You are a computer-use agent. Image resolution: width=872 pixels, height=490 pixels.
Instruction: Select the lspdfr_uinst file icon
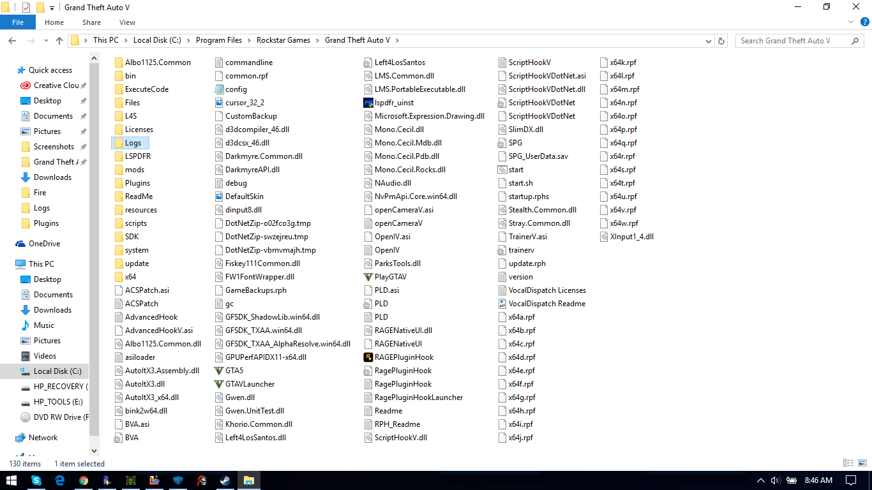click(368, 103)
